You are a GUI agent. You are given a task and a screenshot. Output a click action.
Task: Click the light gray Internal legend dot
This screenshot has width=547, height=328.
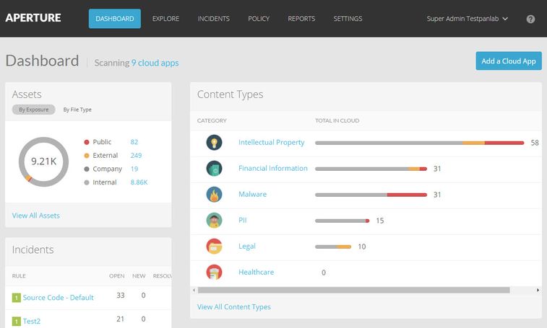[x=87, y=182]
